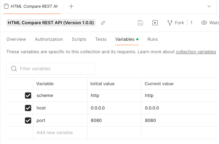Switch to the Authorization tab
This screenshot has height=144, width=219.
(x=49, y=39)
